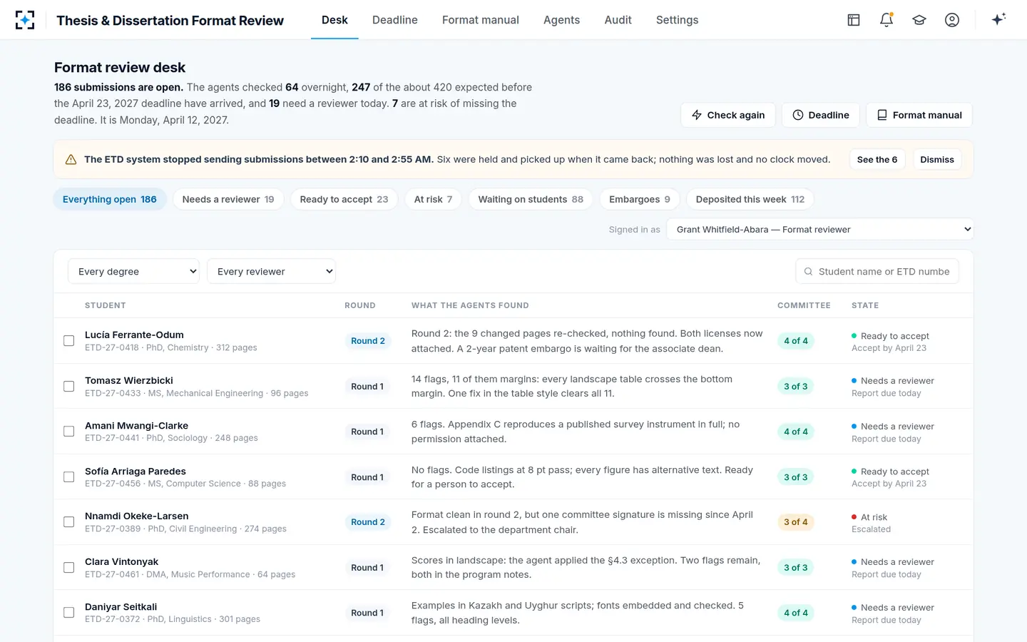Open the Every degree dropdown
The height and width of the screenshot is (642, 1027).
pos(133,271)
